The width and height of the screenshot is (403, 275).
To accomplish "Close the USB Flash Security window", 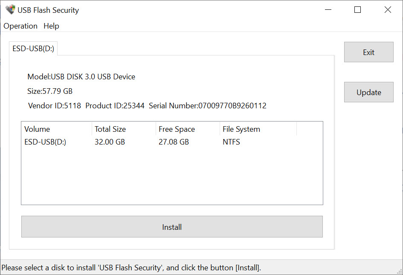I will click(x=388, y=10).
